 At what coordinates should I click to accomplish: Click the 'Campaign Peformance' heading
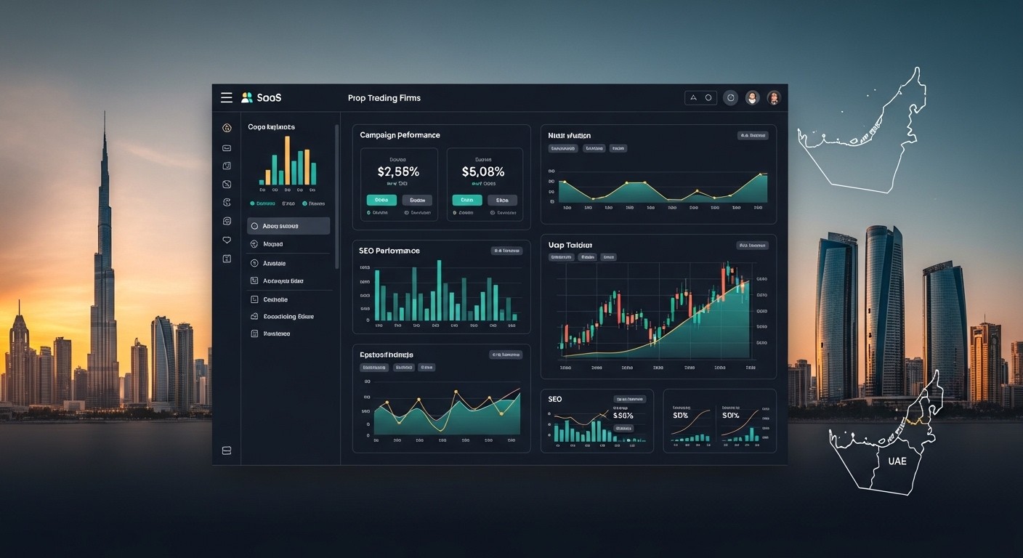[400, 135]
